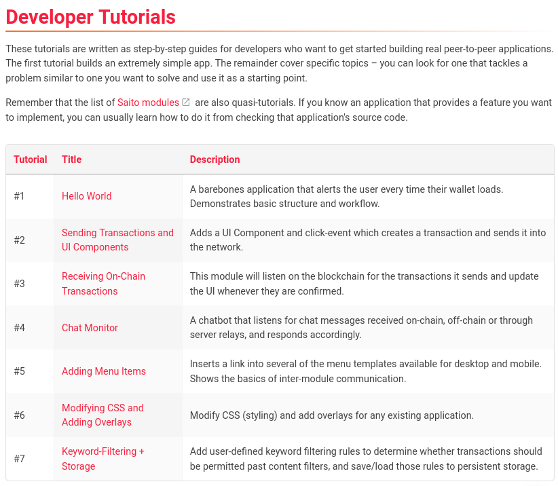Open Modifying CSS and Adding Overlays tutorial
558x486 pixels.
point(103,415)
